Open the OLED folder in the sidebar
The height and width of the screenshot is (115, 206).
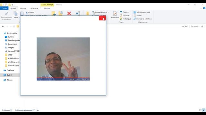[9, 55]
